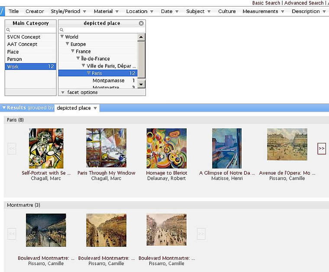Collapse the World tree node
Viewport: 329px width, 272px height.
click(62, 36)
